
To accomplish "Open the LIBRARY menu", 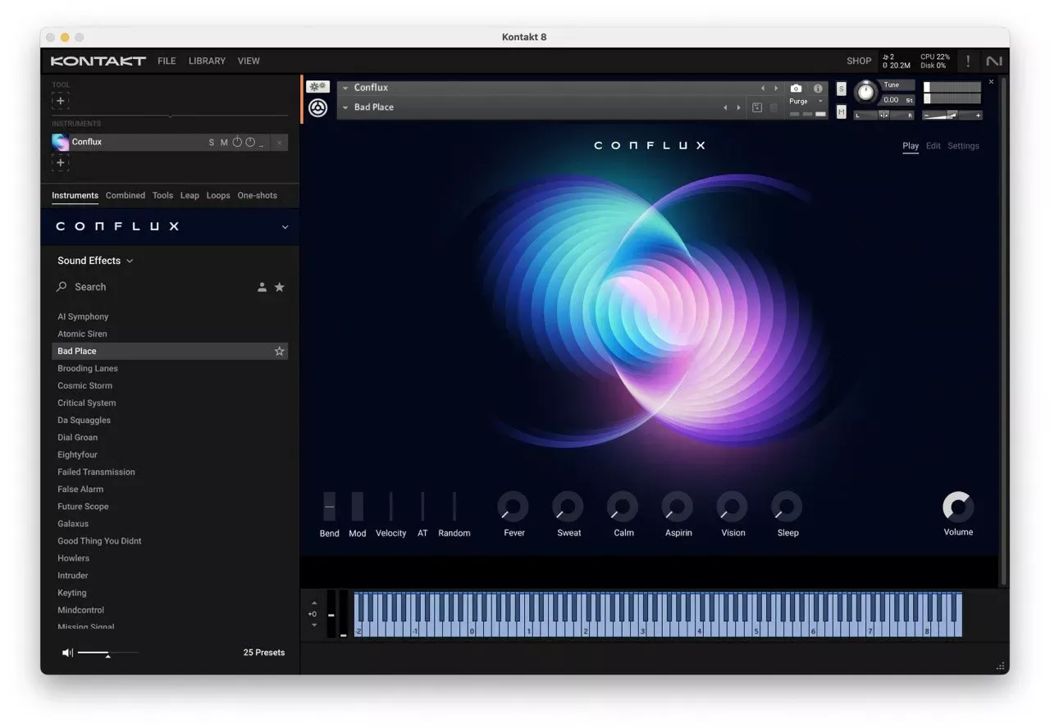I will coord(207,61).
